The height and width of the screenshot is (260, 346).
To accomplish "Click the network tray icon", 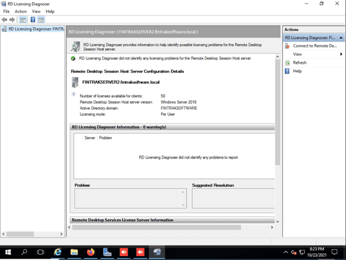I will point(302,252).
